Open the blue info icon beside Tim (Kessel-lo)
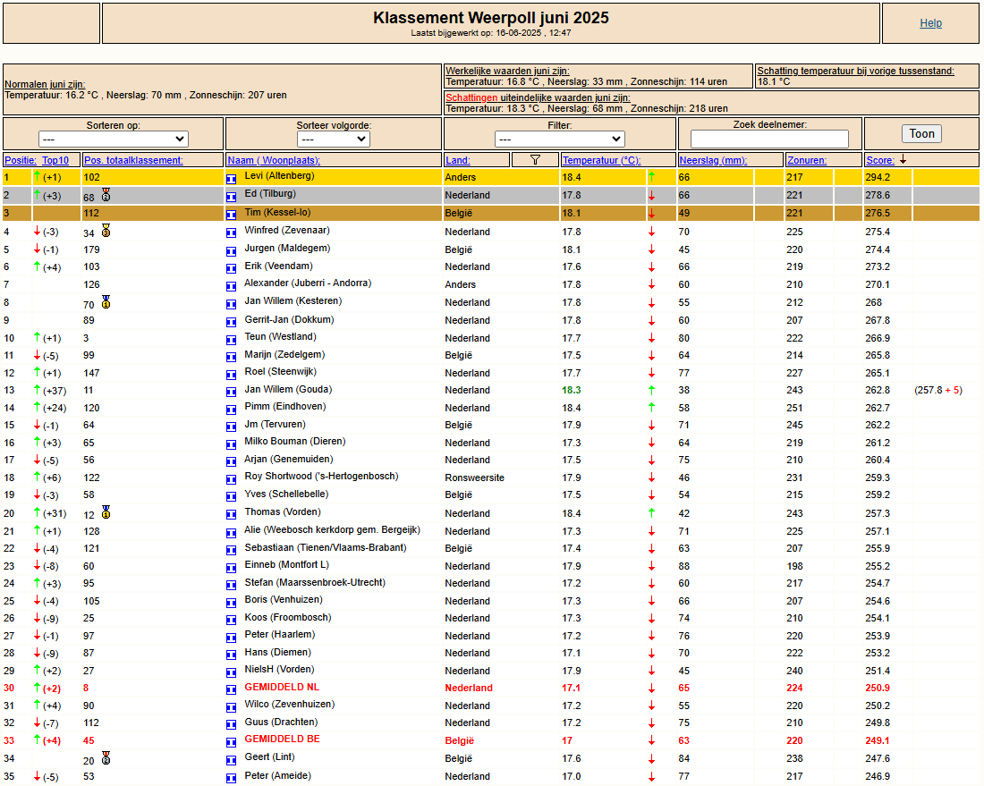Image resolution: width=984 pixels, height=786 pixels. [x=231, y=215]
